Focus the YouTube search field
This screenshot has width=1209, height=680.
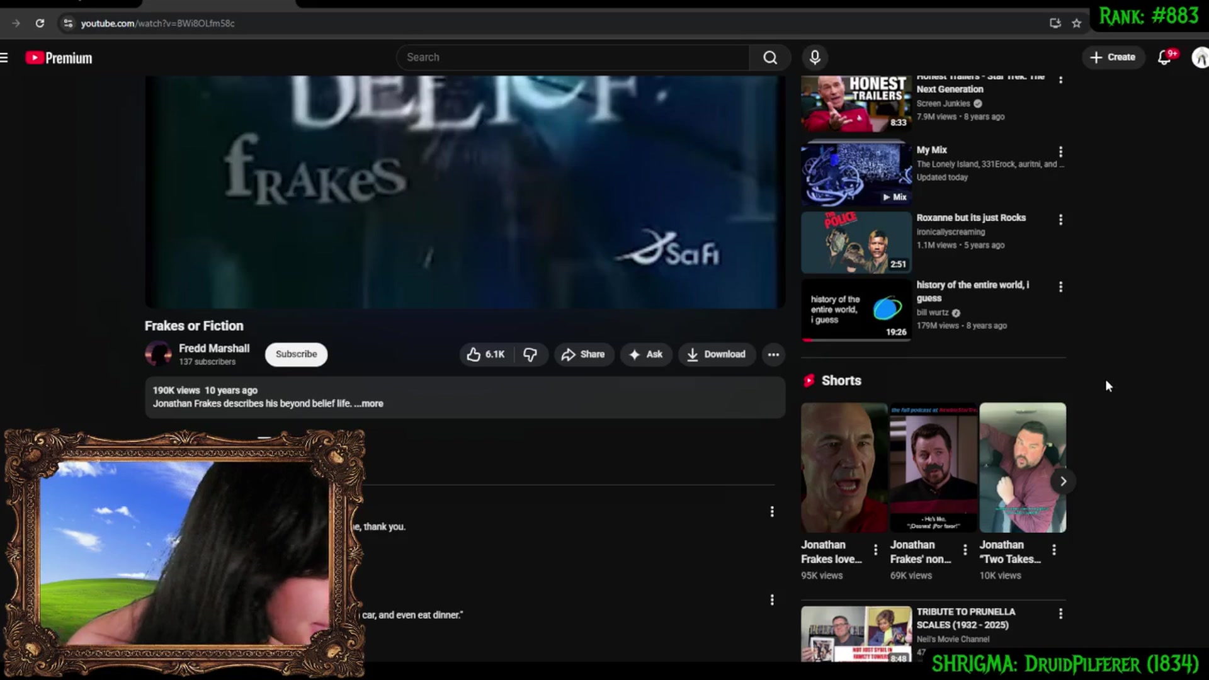pos(573,57)
